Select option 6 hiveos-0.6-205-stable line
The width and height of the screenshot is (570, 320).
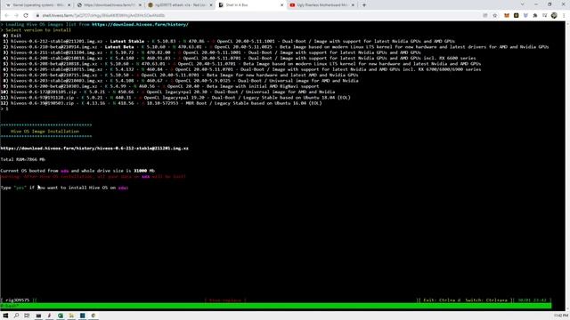[242, 69]
